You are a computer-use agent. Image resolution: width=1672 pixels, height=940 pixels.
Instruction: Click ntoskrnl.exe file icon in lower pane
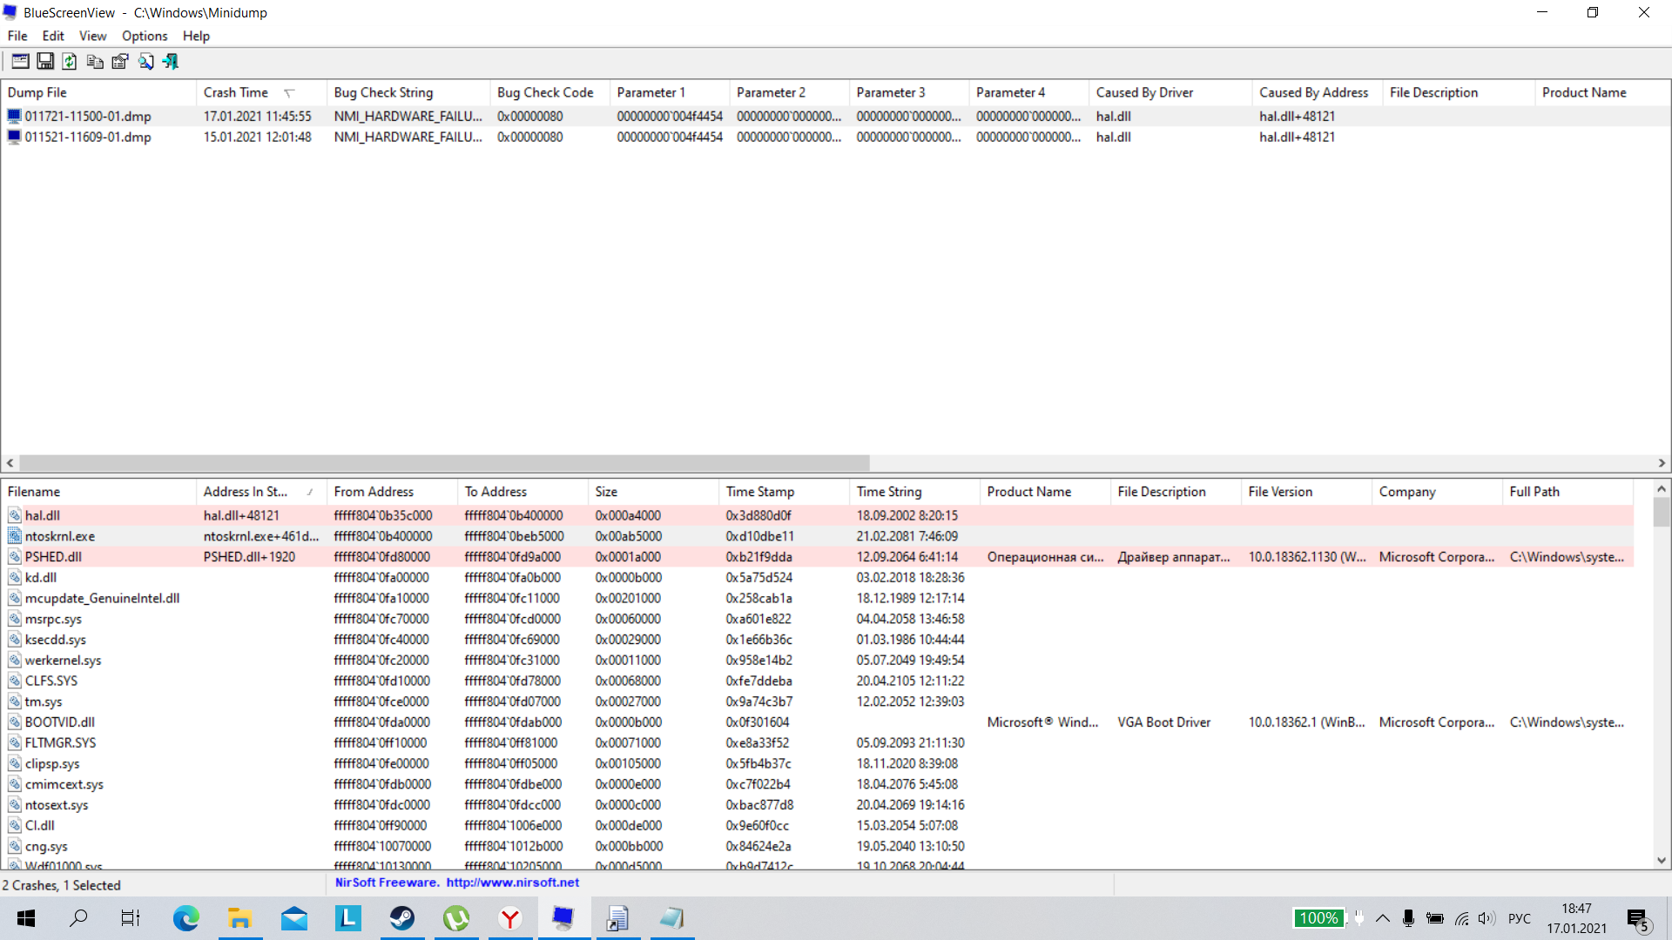tap(15, 536)
